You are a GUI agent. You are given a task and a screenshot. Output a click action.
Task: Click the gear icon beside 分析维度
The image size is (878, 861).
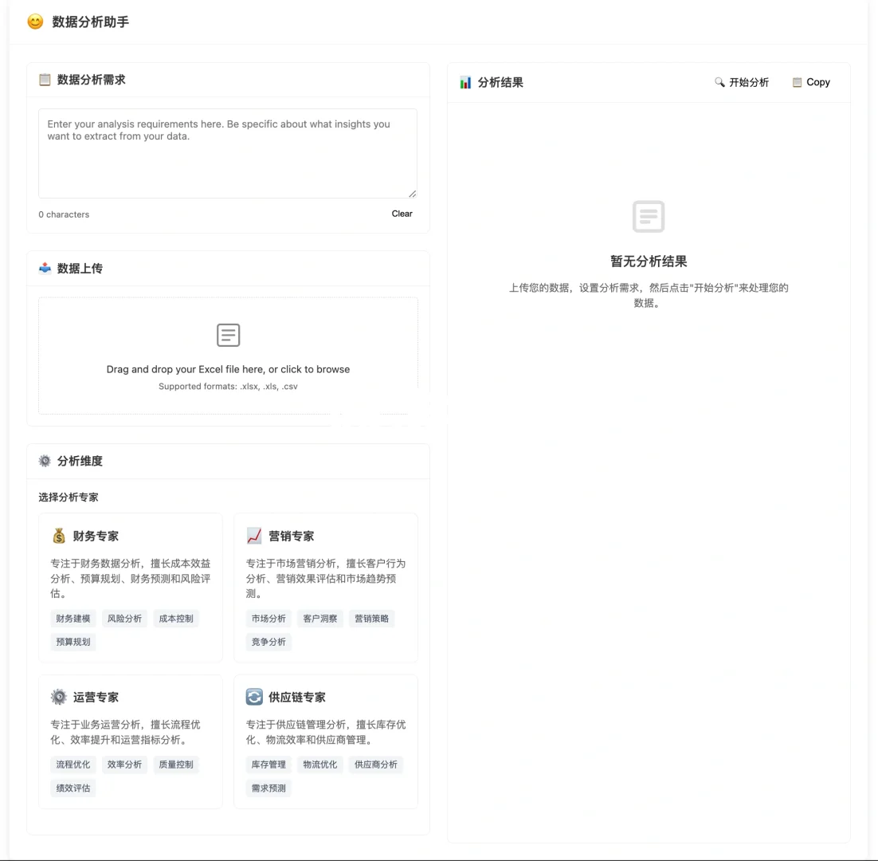[x=45, y=461]
